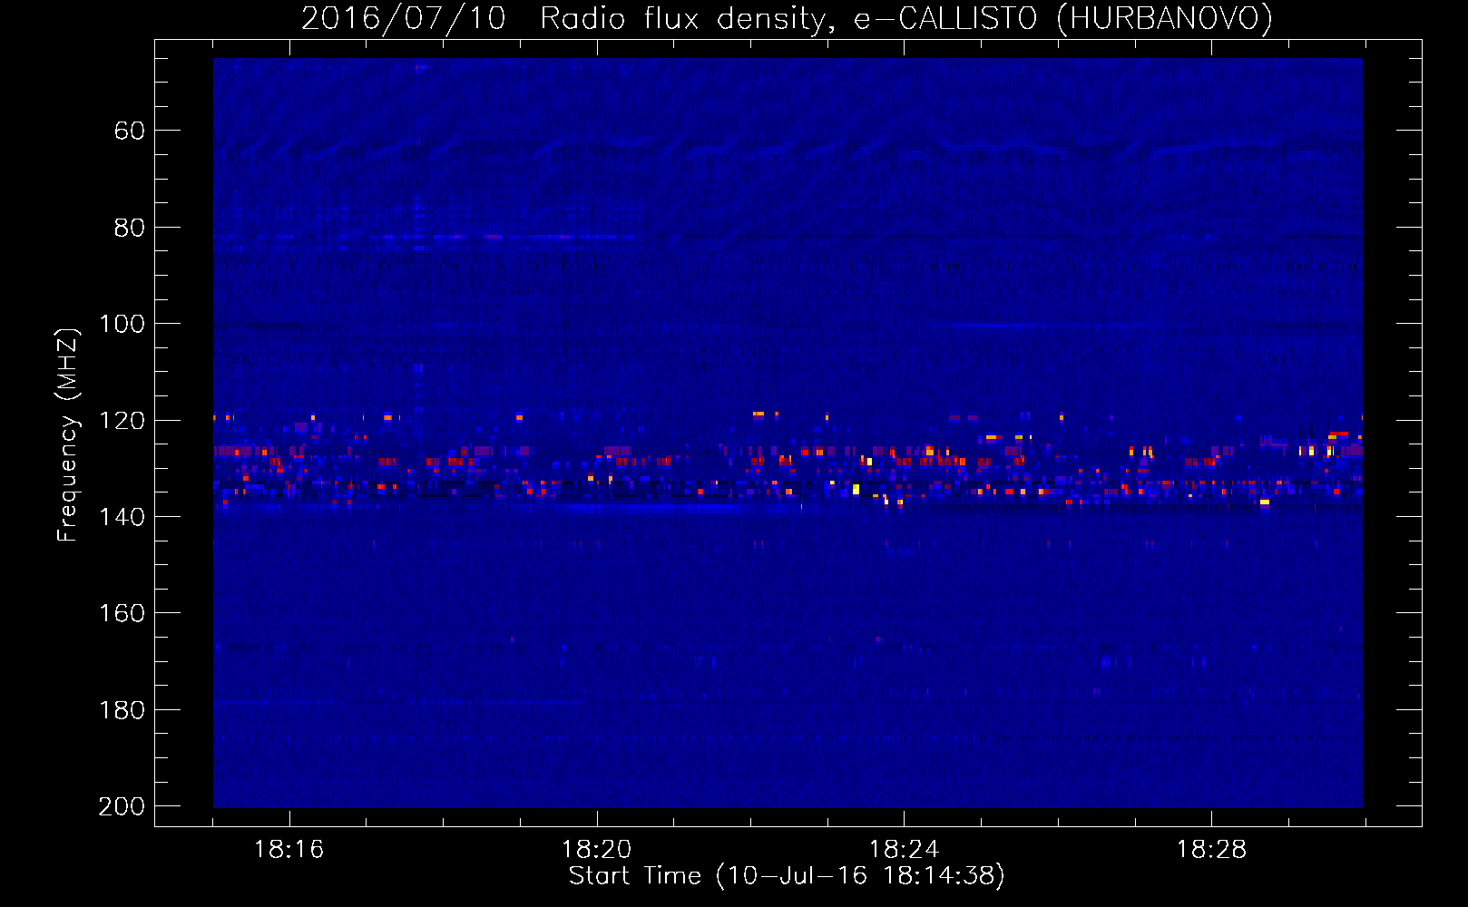Select the 160 MHz frequency tick label
This screenshot has height=907, width=1468.
click(122, 613)
